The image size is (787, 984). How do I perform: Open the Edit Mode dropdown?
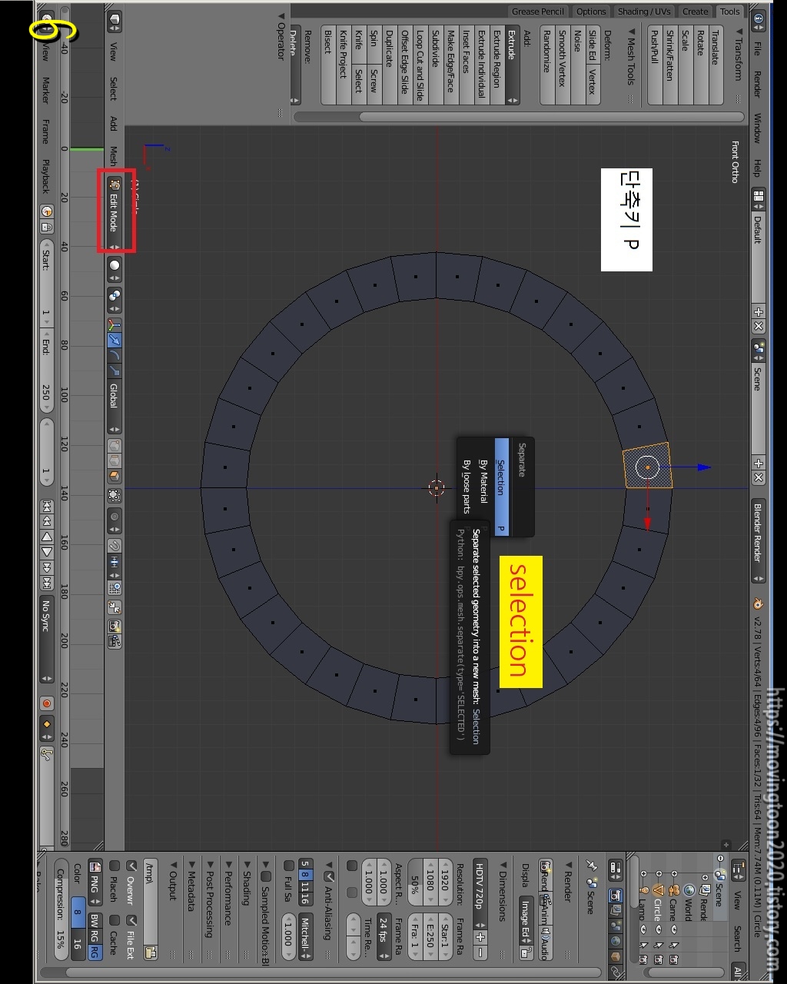point(115,213)
